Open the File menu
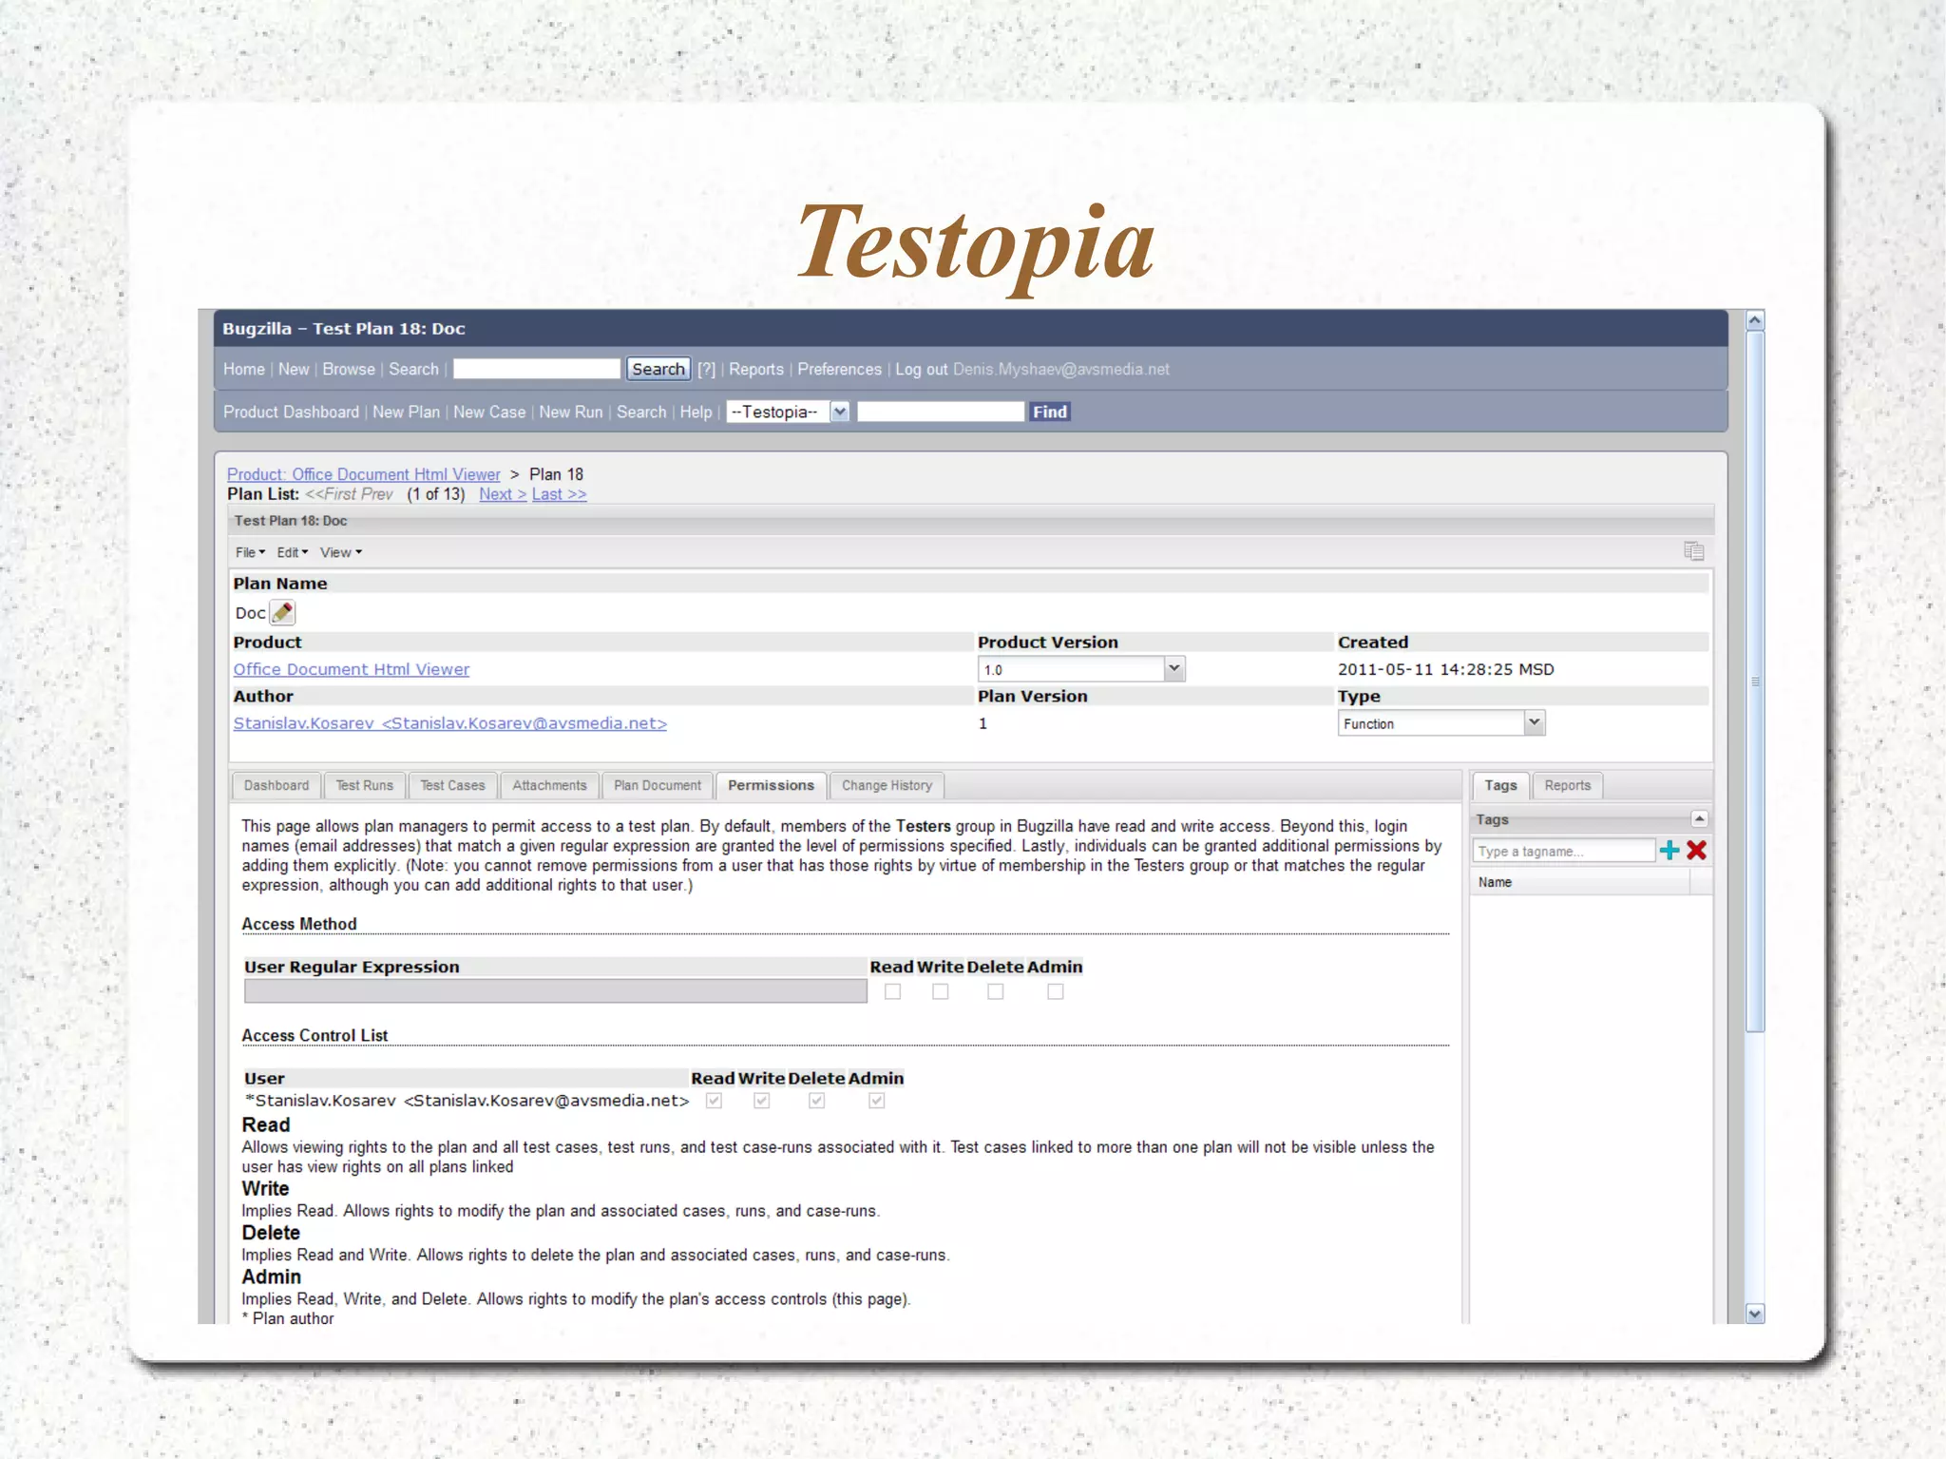 (x=250, y=552)
